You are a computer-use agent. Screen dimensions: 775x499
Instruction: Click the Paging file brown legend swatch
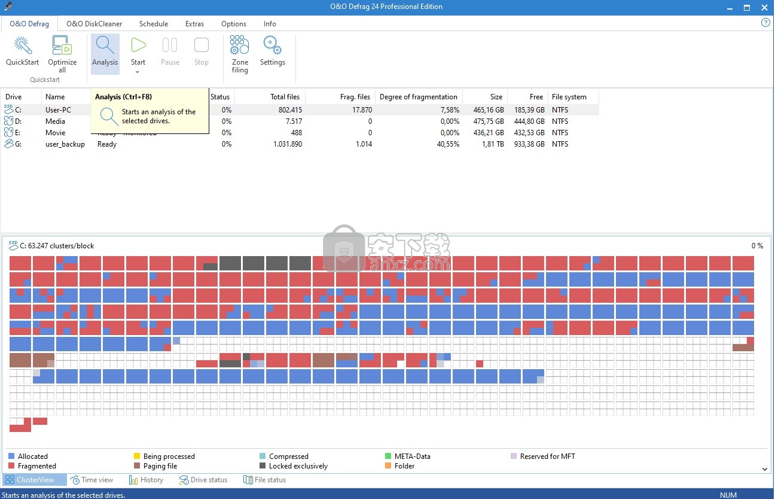pyautogui.click(x=138, y=466)
